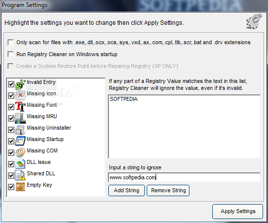Click the Missing Icon red X icon
This screenshot has height=223, width=268.
click(x=20, y=95)
